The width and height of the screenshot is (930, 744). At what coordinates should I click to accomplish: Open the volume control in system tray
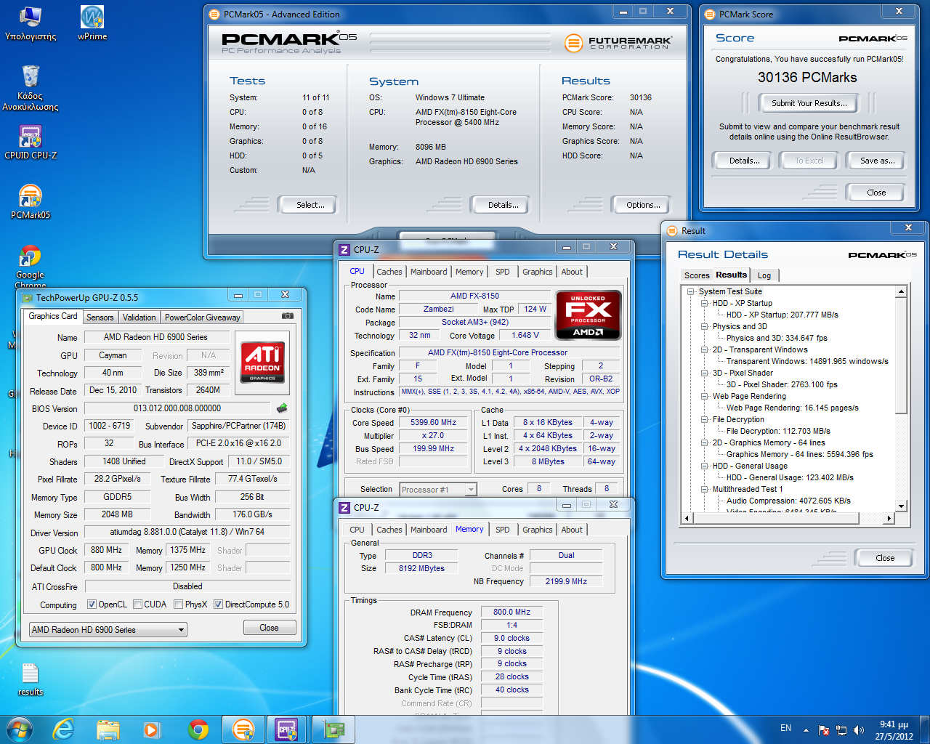click(859, 729)
